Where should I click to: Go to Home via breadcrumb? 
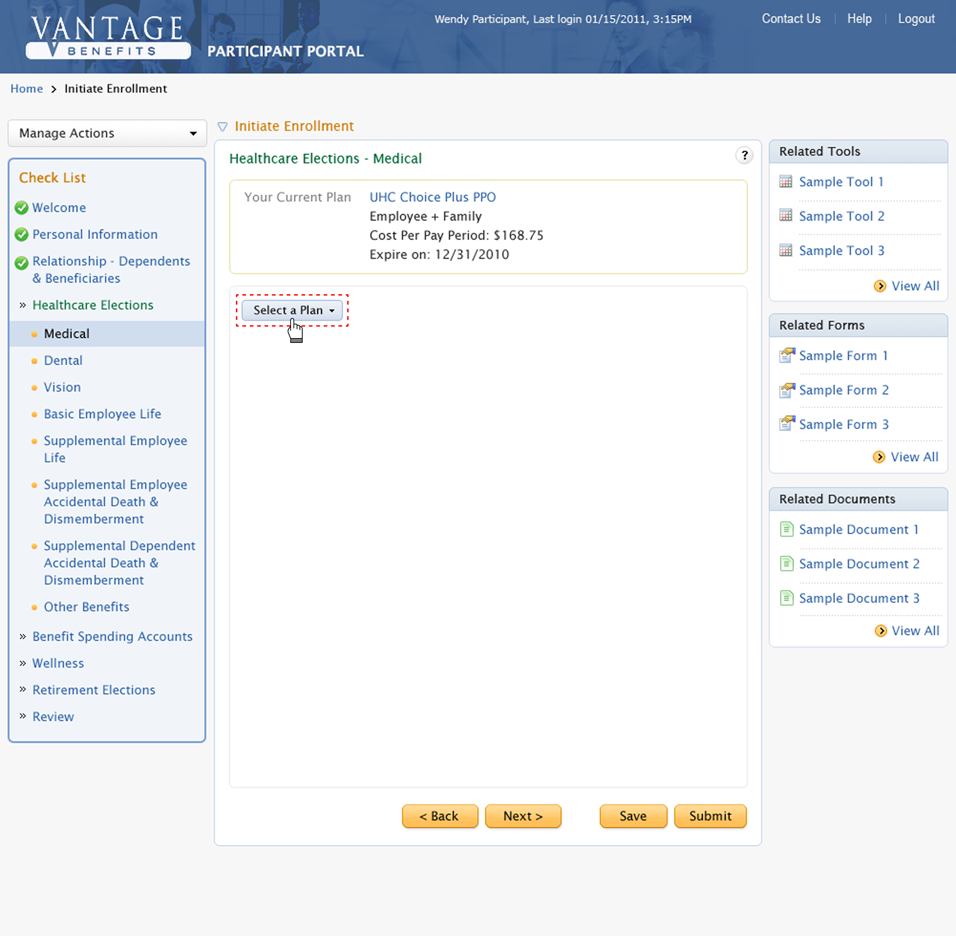(26, 89)
